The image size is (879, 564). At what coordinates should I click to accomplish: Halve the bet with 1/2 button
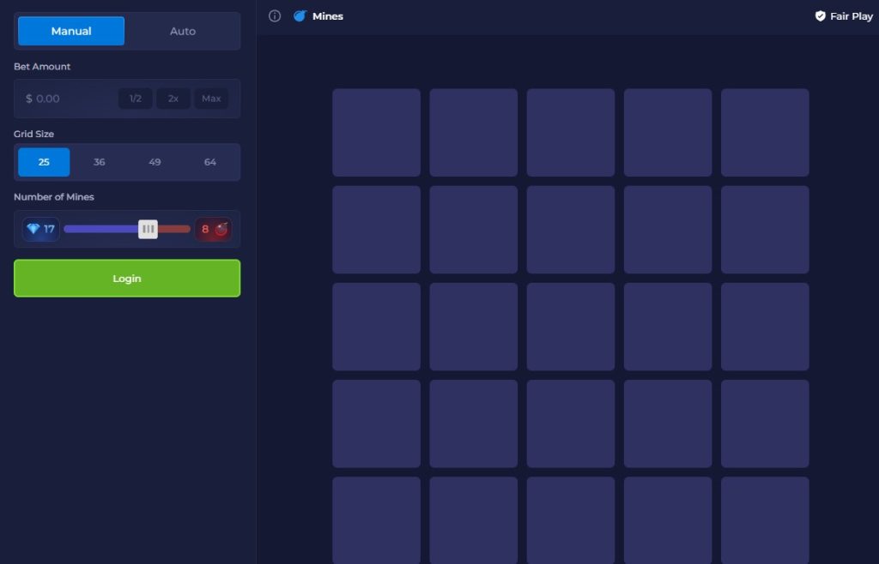tap(136, 99)
